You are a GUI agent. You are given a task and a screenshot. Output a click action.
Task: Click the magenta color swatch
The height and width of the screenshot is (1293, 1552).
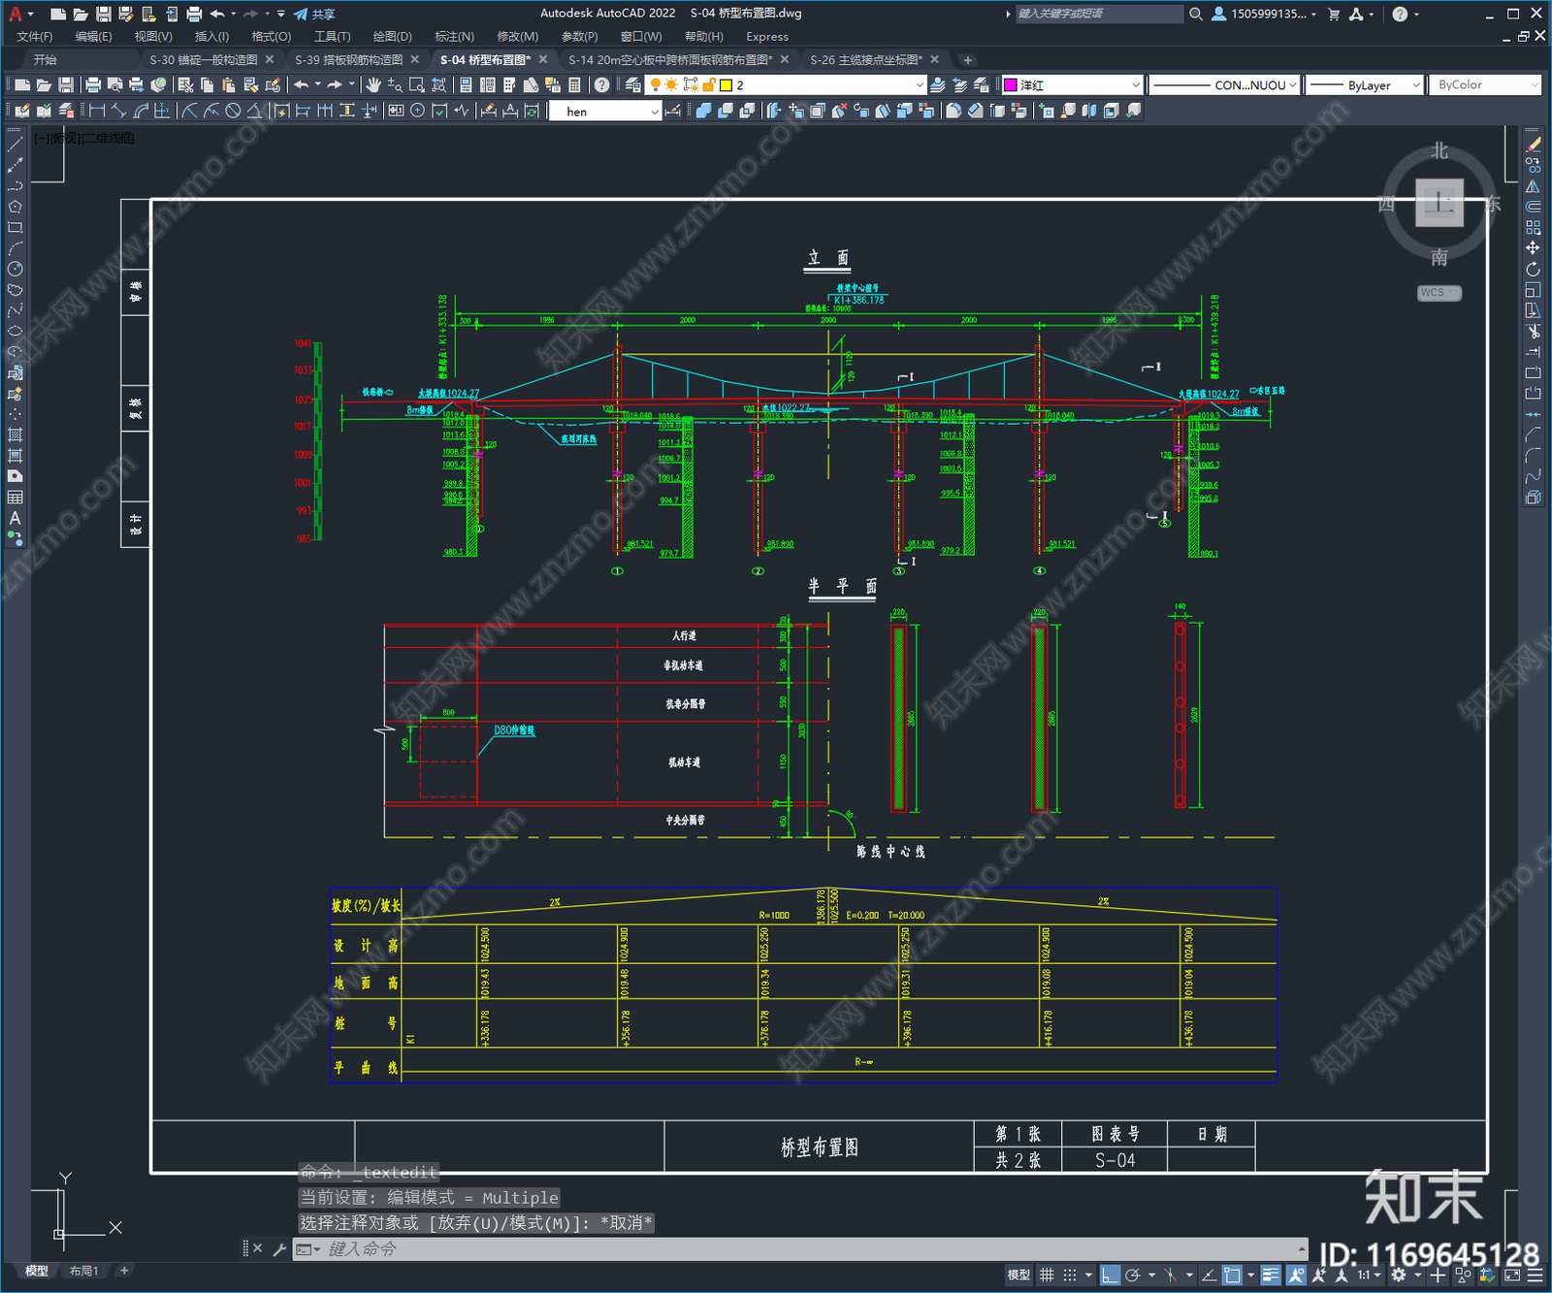1010,85
